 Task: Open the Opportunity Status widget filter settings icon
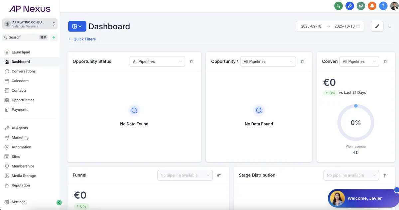click(x=192, y=61)
